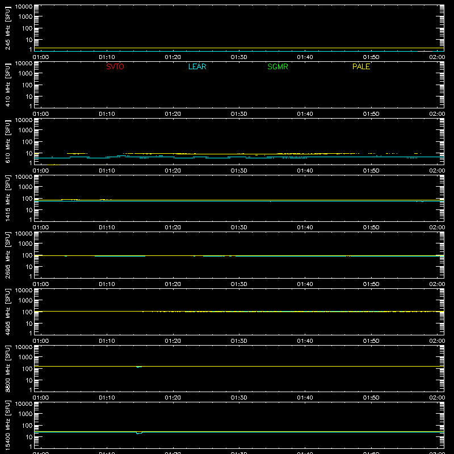Viewport: 454px width, 454px height.
Task: Click 02:00 time label below 4995 MHz panel
Action: 437,341
